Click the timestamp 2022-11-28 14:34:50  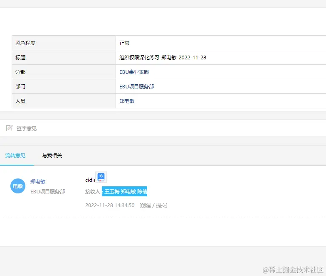(x=110, y=205)
